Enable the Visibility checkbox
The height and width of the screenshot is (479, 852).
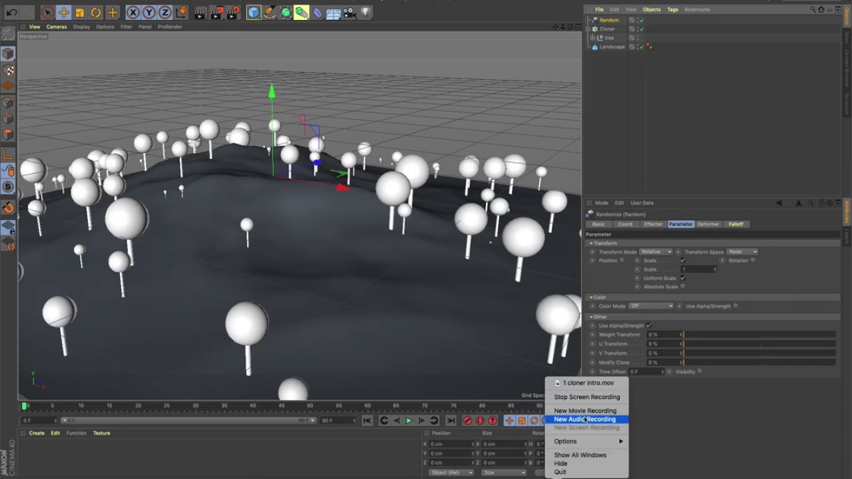coord(700,372)
